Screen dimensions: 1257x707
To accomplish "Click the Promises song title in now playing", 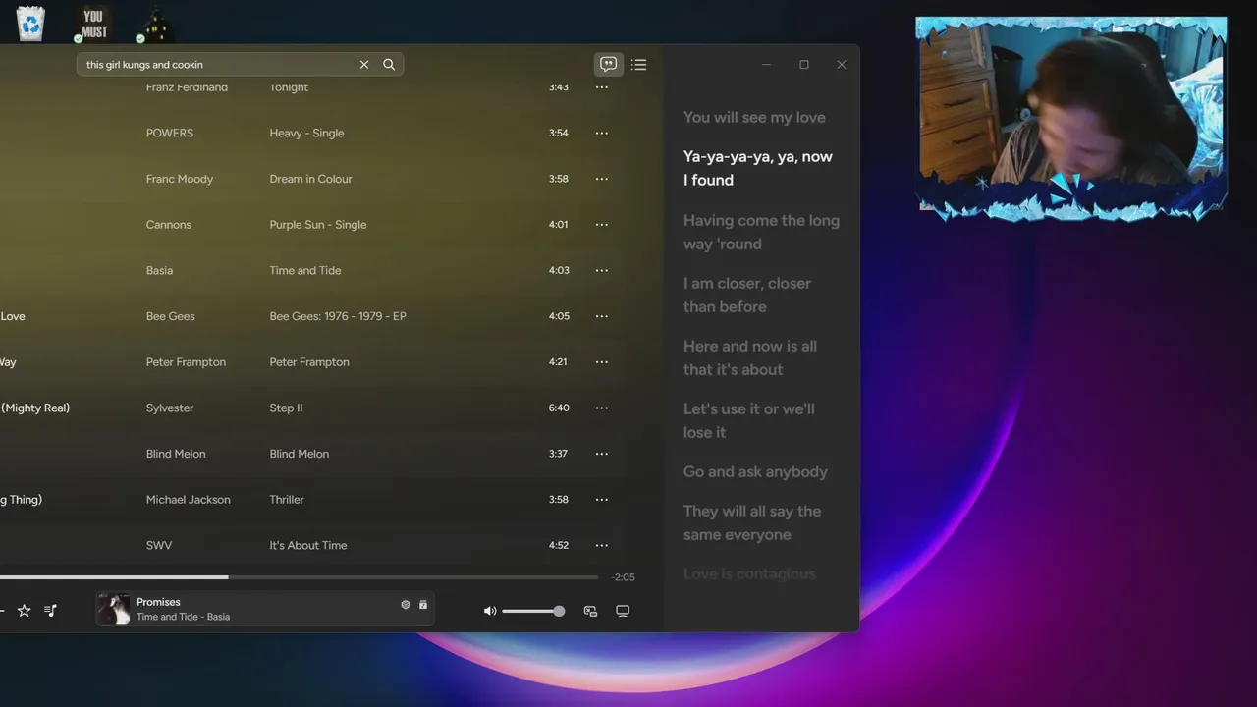I will (x=158, y=602).
